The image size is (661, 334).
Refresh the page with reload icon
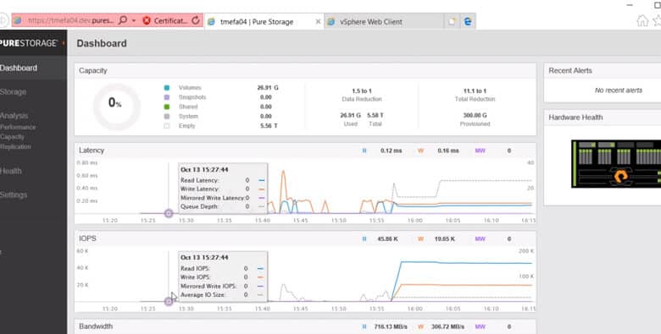(196, 20)
